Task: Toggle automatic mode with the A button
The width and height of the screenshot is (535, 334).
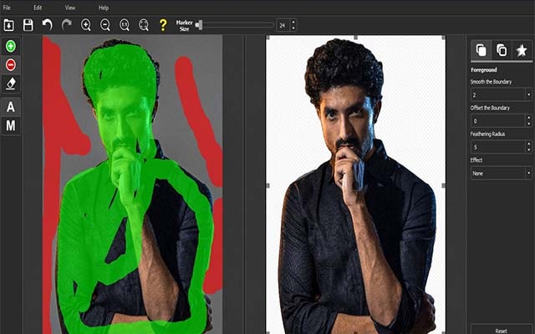Action: [11, 107]
